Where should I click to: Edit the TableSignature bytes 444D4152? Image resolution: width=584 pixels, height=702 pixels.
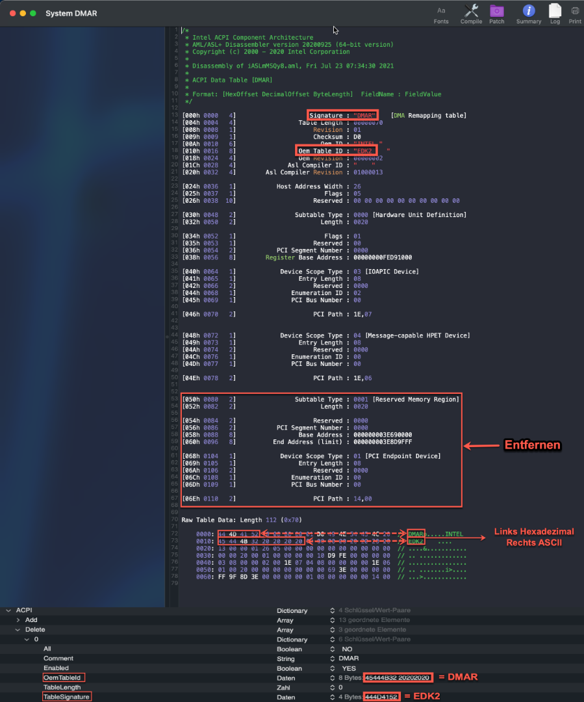(x=381, y=697)
